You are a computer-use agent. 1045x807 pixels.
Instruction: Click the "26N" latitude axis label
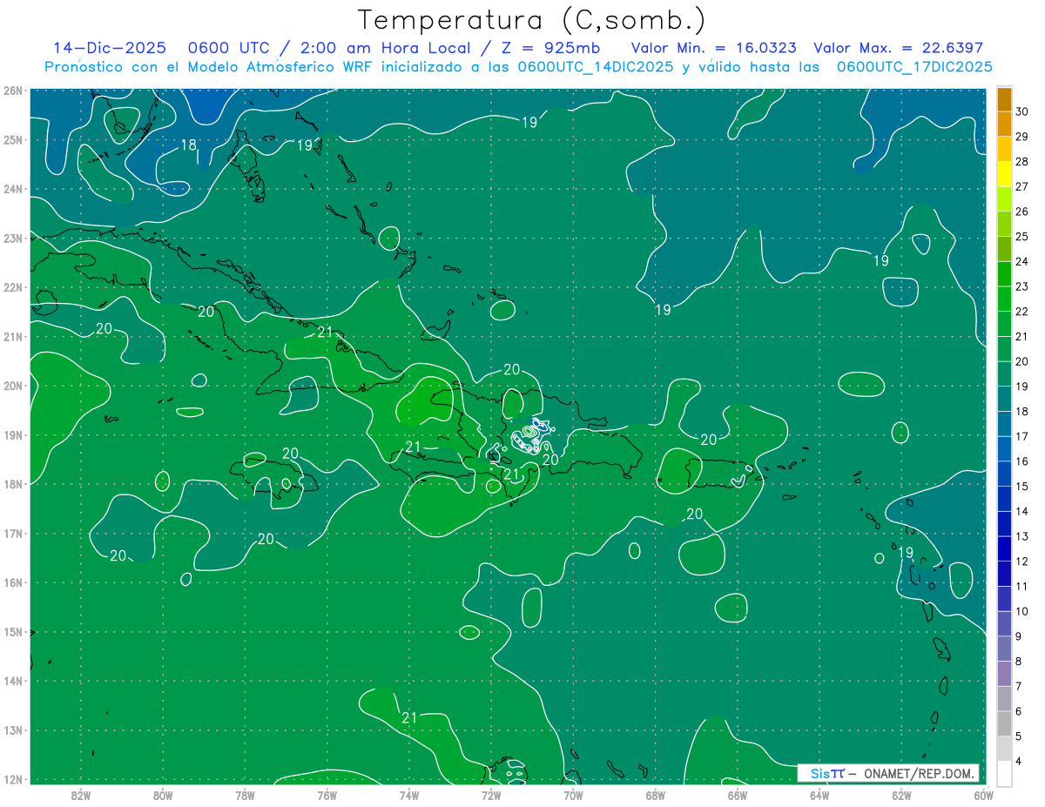coord(12,91)
